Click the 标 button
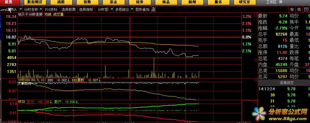Image resolution: width=310 pixels, height=123 pixels. 292,10
